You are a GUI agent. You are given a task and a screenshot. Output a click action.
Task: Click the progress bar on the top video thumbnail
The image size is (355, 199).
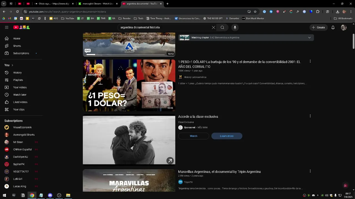[x=125, y=54]
